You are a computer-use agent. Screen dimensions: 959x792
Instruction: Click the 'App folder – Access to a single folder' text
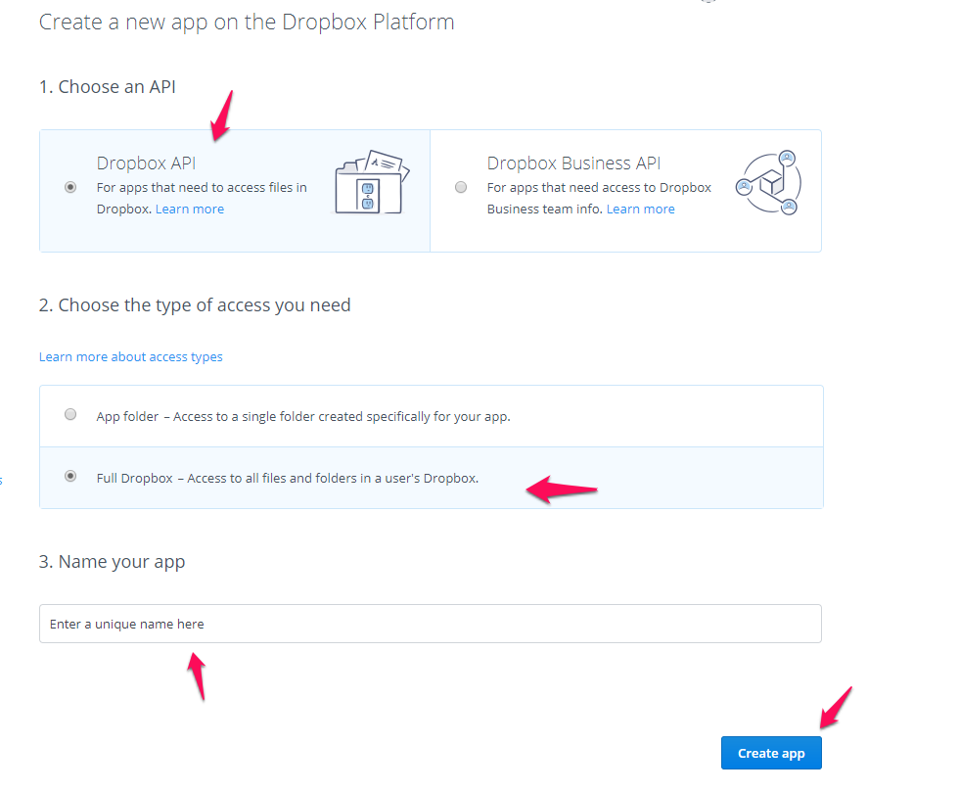[303, 417]
